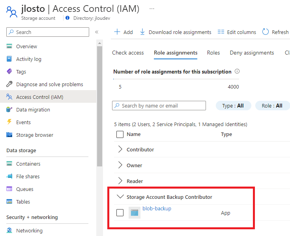The height and width of the screenshot is (236, 290).
Task: Click info icon beside role assignments count
Action: point(237,71)
